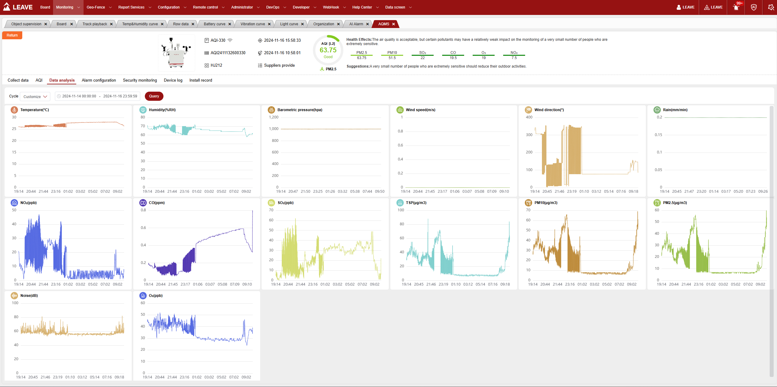Open the Cycle Customize dropdown

point(35,97)
